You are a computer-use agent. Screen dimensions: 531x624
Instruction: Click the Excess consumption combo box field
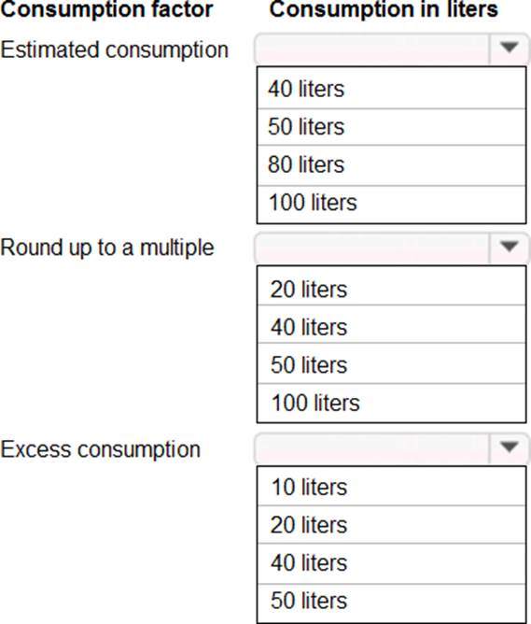pos(392,448)
